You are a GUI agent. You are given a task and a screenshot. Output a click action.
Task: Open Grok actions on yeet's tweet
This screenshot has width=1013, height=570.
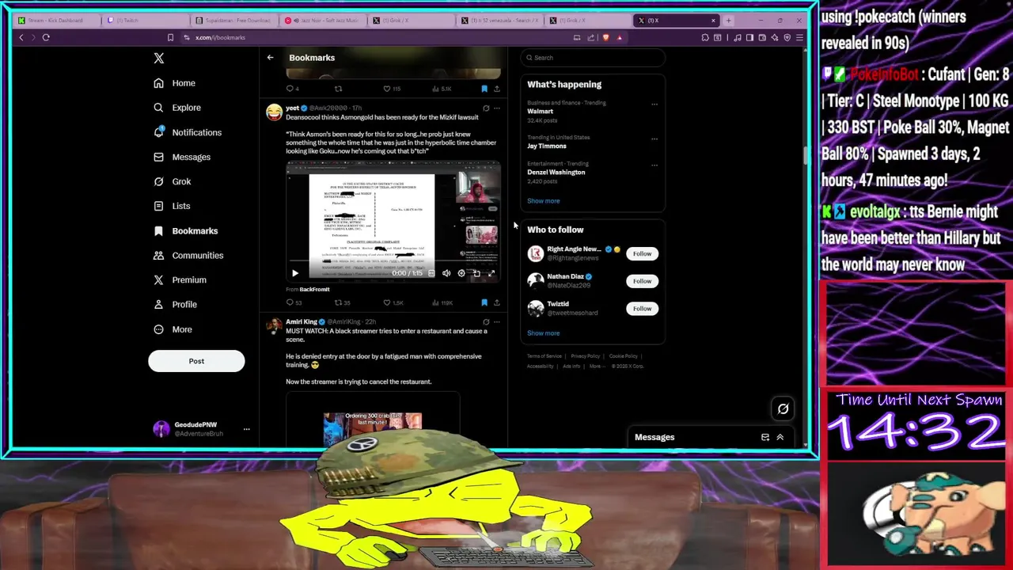pyautogui.click(x=486, y=108)
